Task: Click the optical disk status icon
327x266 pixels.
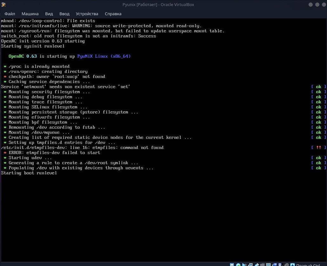Action: click(238, 265)
